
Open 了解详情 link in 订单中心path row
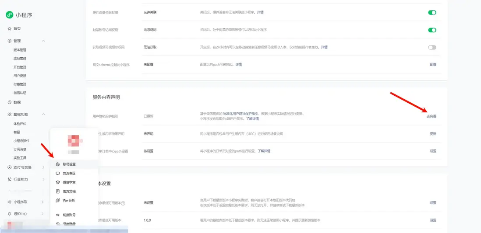pyautogui.click(x=264, y=151)
